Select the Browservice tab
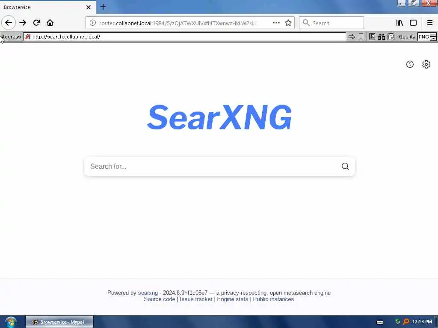The image size is (438, 328). coord(48,7)
